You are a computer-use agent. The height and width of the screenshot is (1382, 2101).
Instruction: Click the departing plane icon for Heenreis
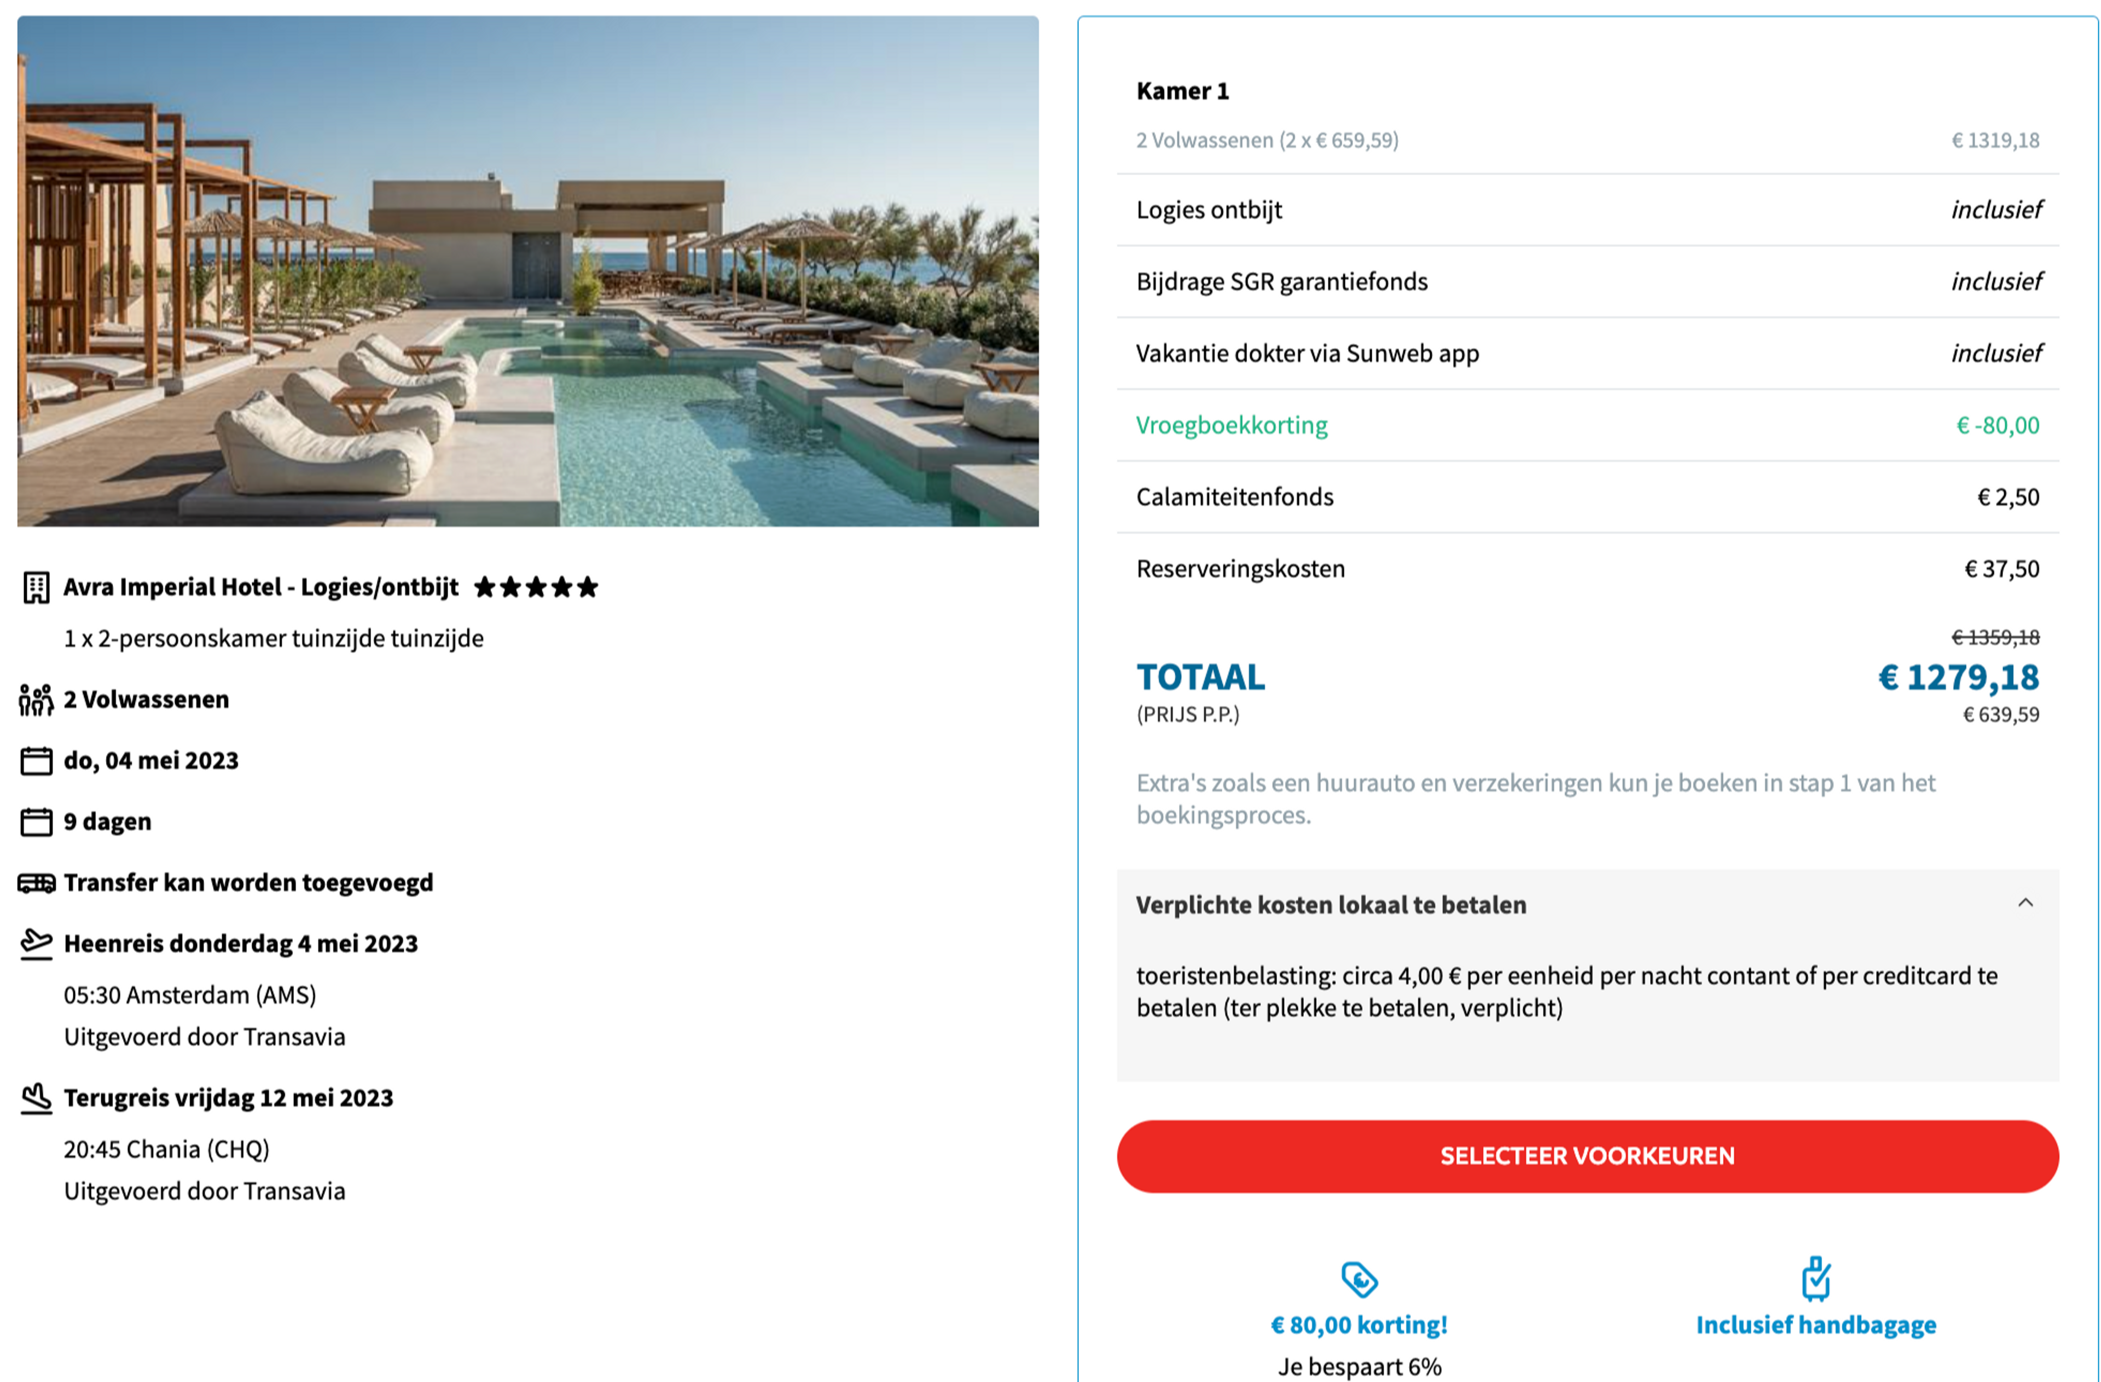click(36, 944)
